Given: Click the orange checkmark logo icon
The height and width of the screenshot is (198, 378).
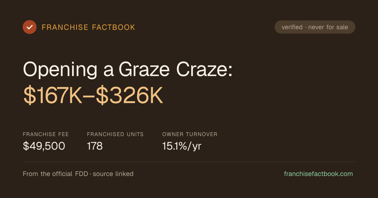Looking at the screenshot, I should 30,27.
